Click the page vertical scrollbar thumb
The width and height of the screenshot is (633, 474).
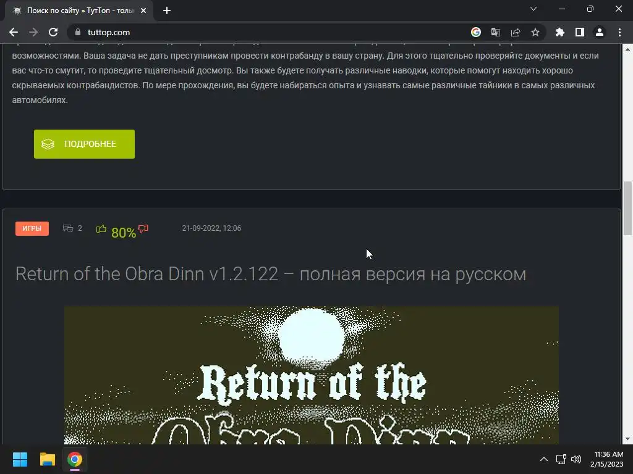point(627,208)
